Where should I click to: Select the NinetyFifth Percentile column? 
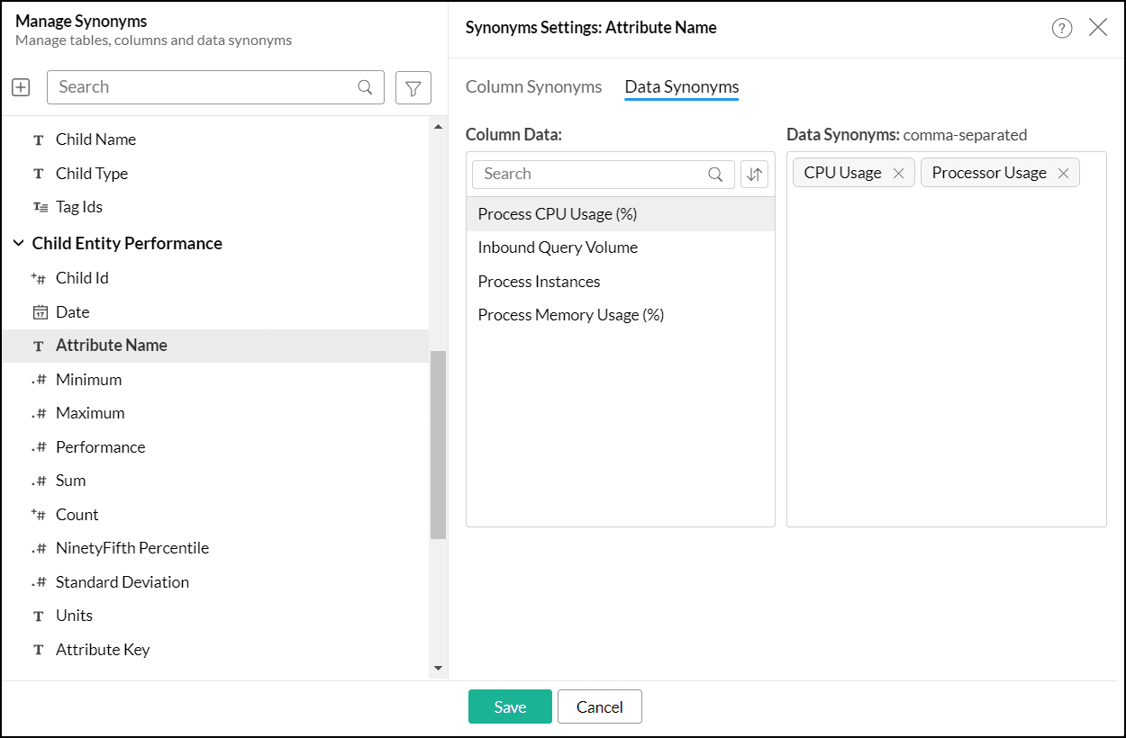pyautogui.click(x=132, y=548)
